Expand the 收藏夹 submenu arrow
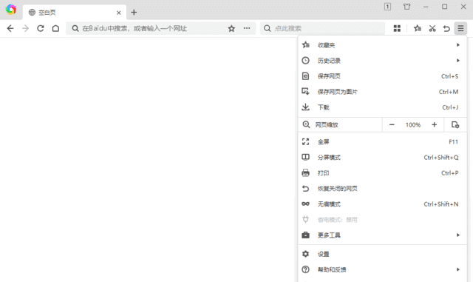Screen dimensions: 473x282 pos(458,45)
